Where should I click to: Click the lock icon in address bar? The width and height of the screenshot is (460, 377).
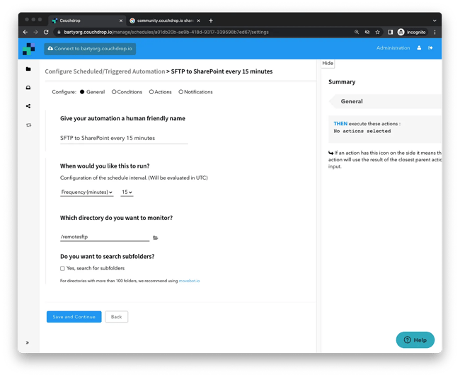click(x=59, y=32)
